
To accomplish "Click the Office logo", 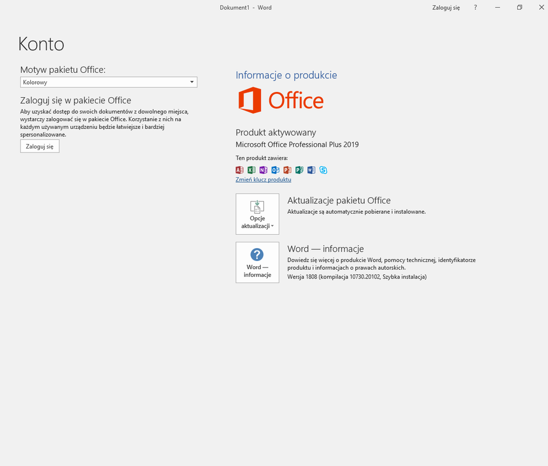I will pos(281,100).
